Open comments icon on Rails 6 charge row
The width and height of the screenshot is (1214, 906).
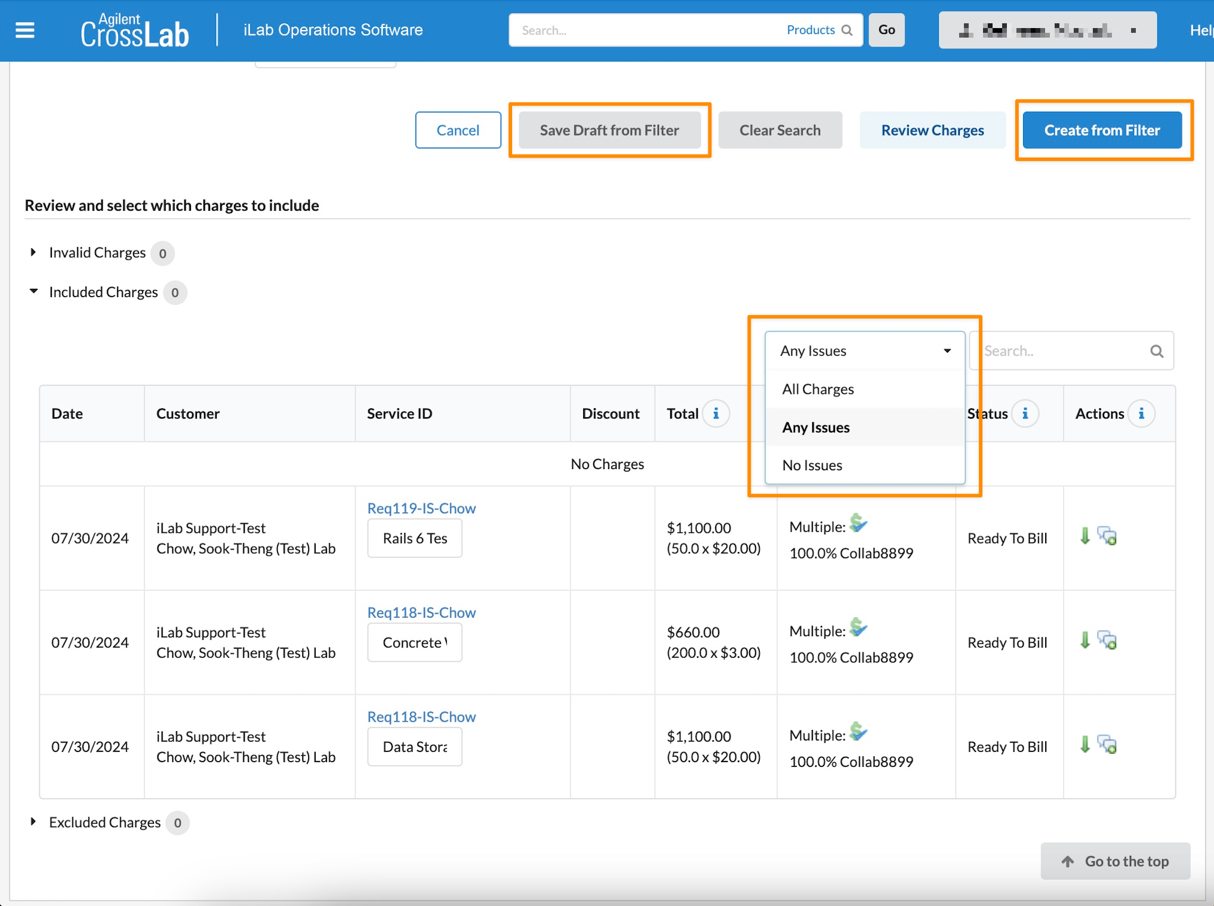[1108, 536]
